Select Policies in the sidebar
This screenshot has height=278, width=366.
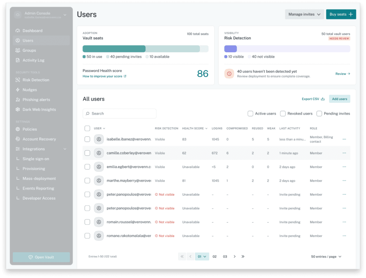point(30,129)
